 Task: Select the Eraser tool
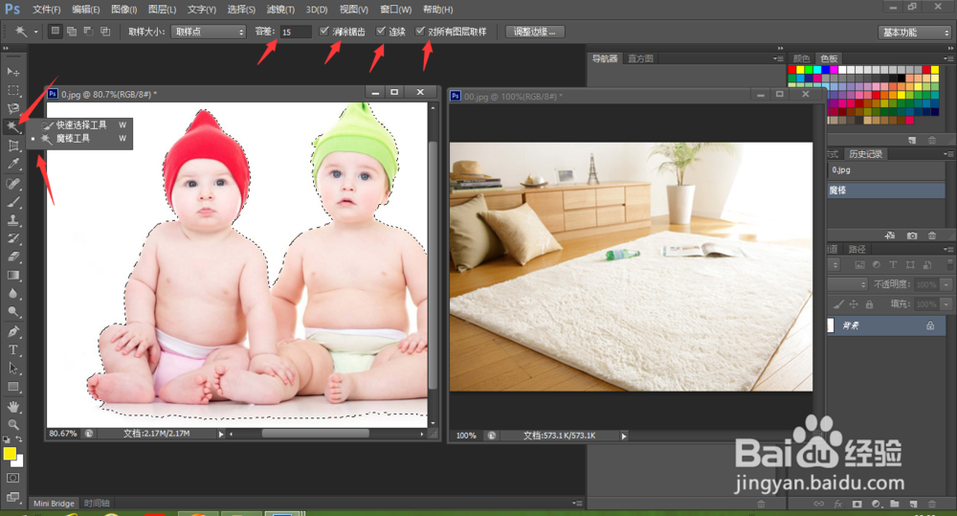tap(12, 258)
